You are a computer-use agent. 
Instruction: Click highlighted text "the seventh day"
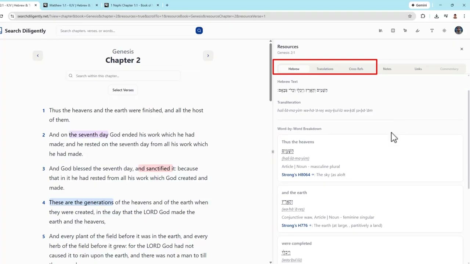click(x=88, y=135)
